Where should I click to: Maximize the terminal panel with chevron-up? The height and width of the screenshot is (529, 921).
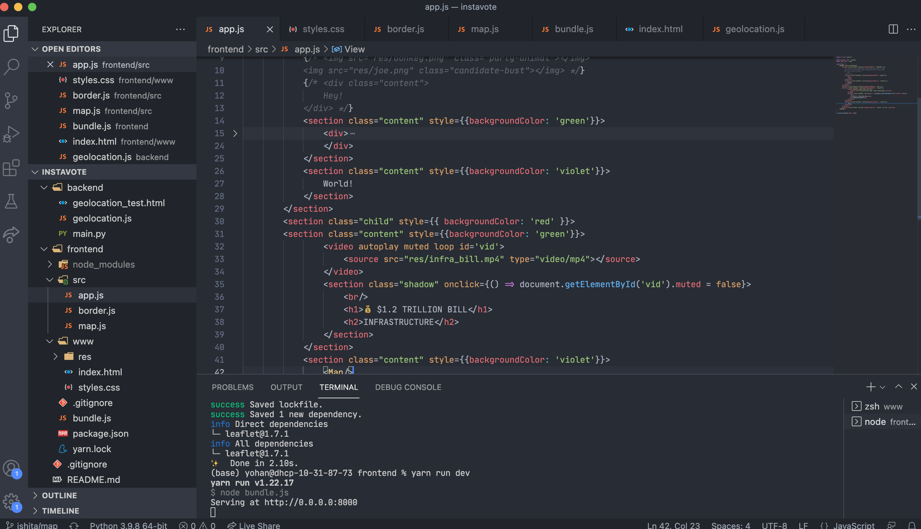click(x=899, y=387)
